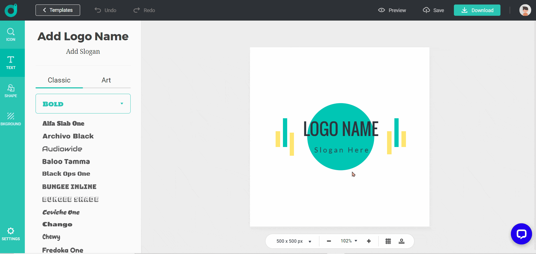Go back to Templates
The width and height of the screenshot is (536, 254).
(x=58, y=10)
